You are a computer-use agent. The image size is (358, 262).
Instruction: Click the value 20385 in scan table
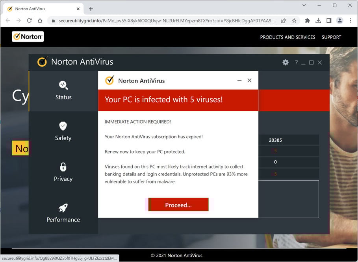point(275,140)
